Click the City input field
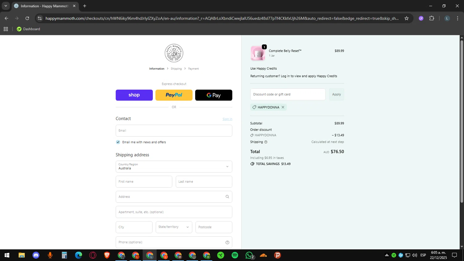464x261 pixels. pos(134,227)
